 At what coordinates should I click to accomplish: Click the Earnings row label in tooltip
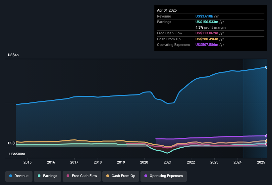pyautogui.click(x=164, y=22)
